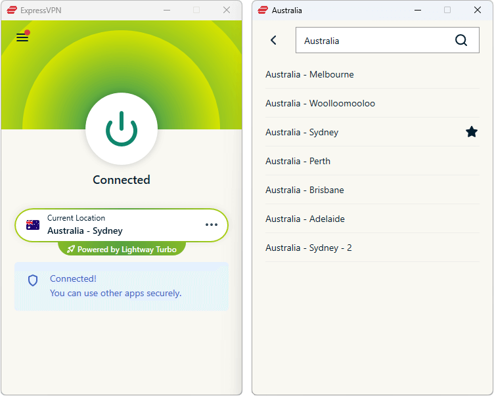Select Australia - Perth location

point(372,161)
